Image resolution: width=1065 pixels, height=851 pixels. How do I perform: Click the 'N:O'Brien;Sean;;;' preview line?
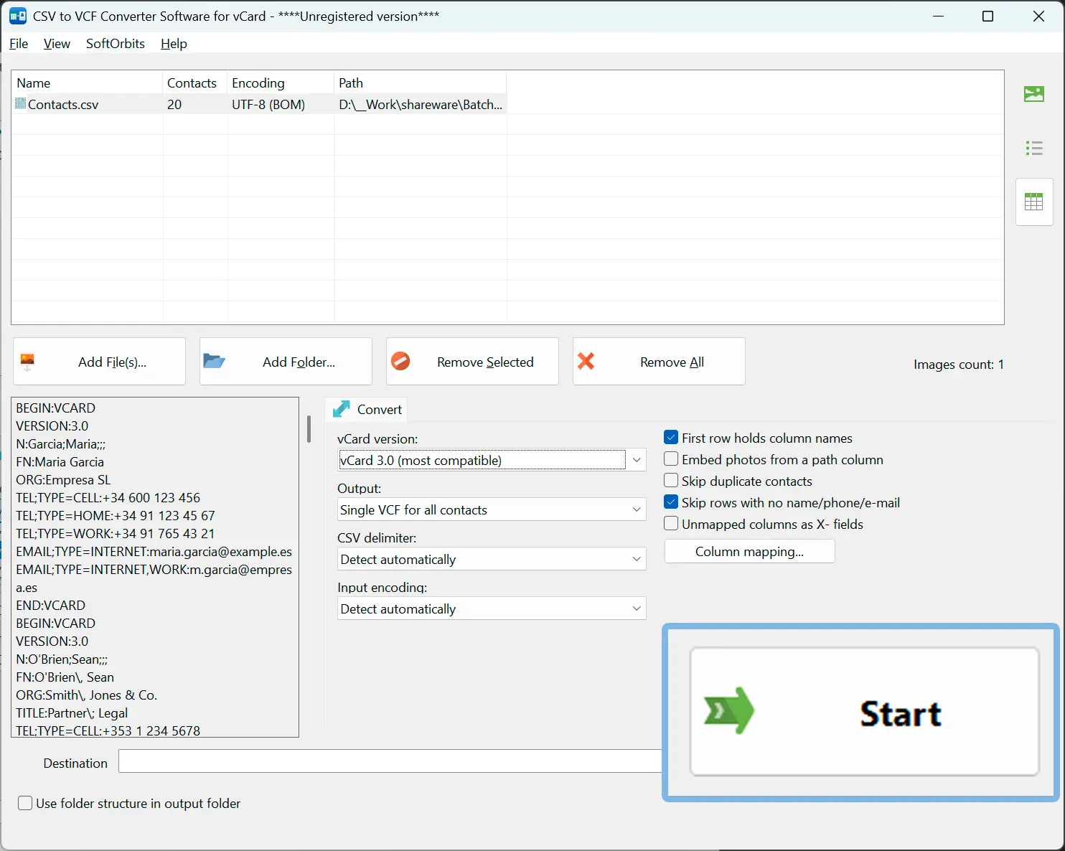[62, 659]
